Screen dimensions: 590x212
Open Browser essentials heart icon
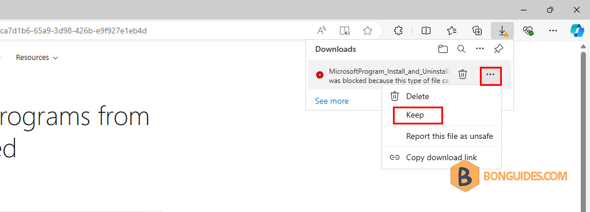click(x=528, y=31)
